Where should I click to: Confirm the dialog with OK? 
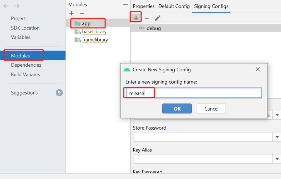click(177, 109)
